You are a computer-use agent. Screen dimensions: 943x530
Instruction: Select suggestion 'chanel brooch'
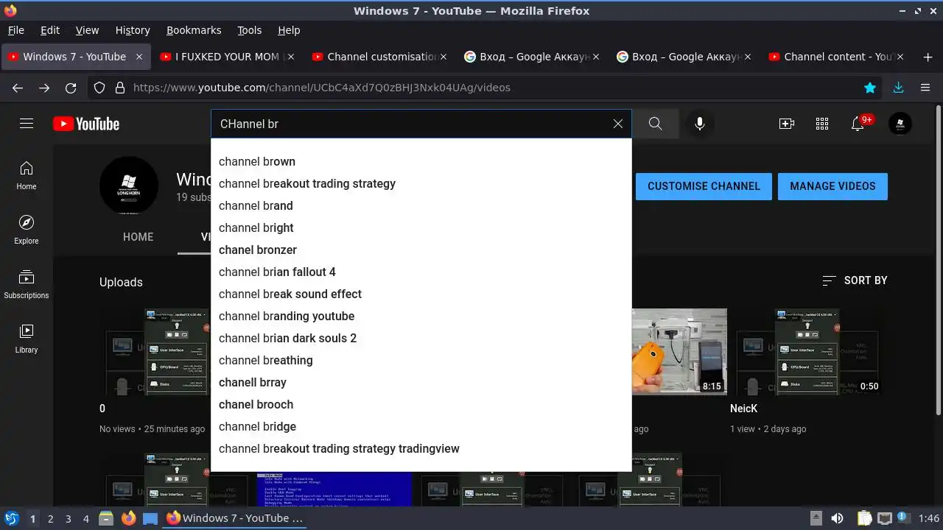coord(421,404)
